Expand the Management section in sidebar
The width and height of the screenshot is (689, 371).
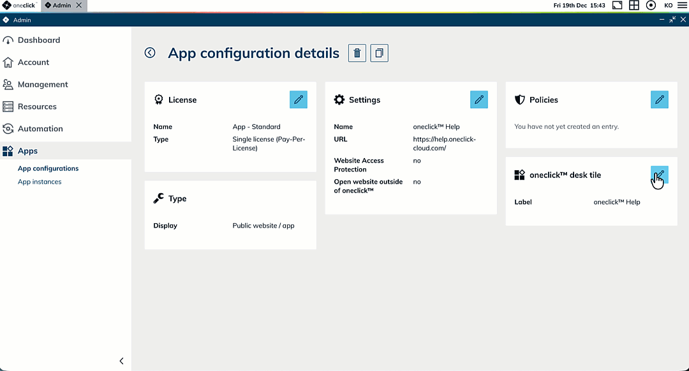[42, 84]
